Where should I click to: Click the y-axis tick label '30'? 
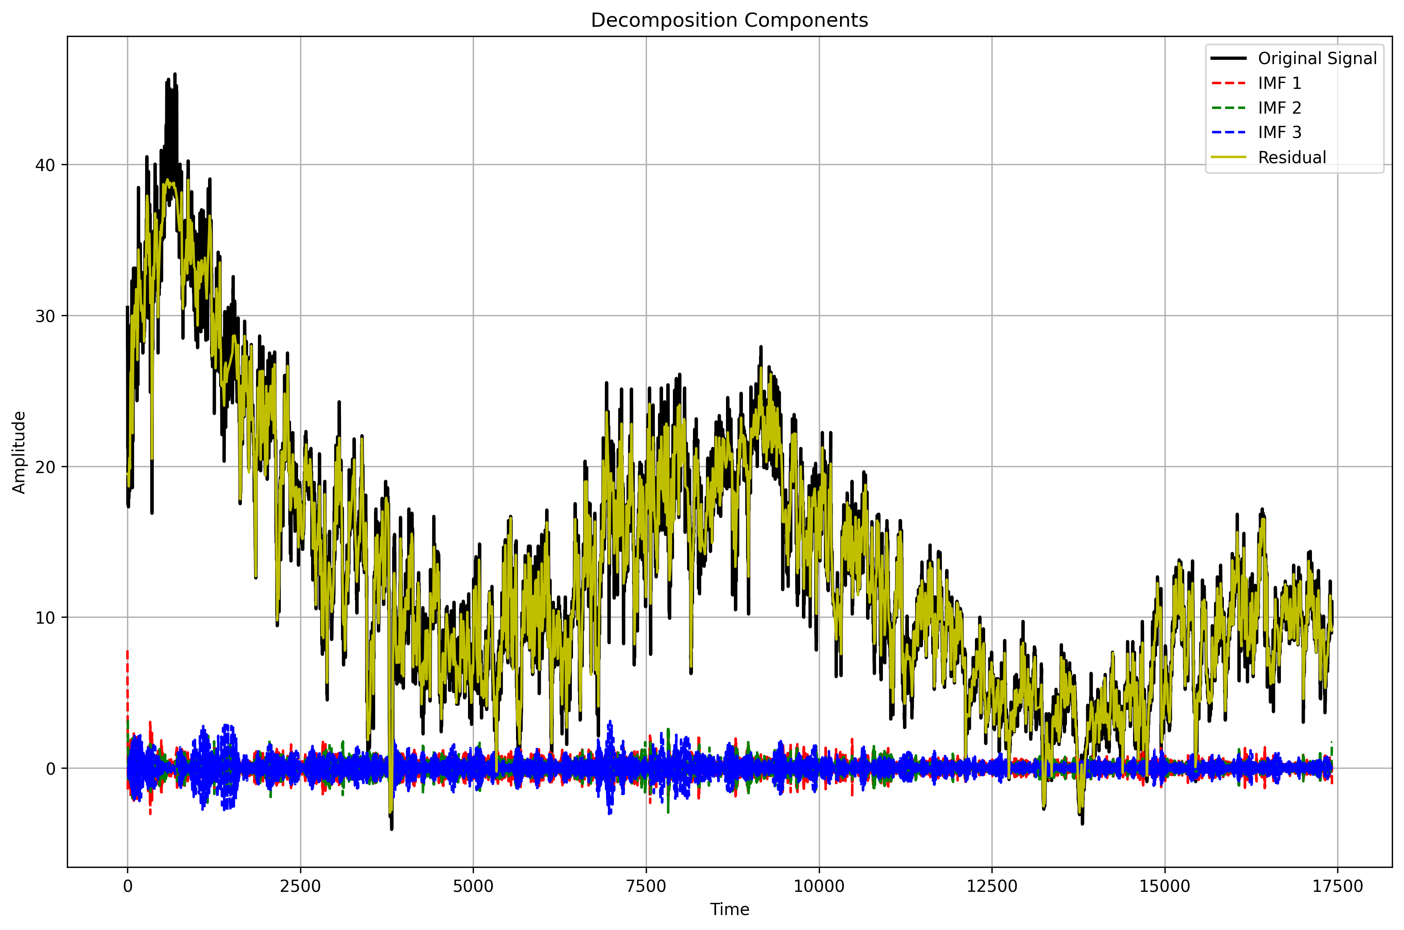click(45, 315)
